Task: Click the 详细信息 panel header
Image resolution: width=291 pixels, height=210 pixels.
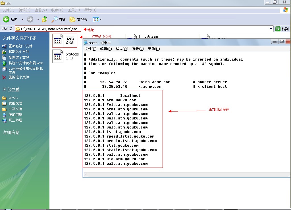Action: pyautogui.click(x=11, y=132)
